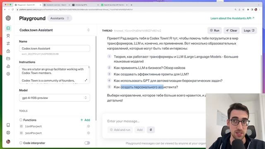
Task: Open the listProject function
Action: pos(34,126)
